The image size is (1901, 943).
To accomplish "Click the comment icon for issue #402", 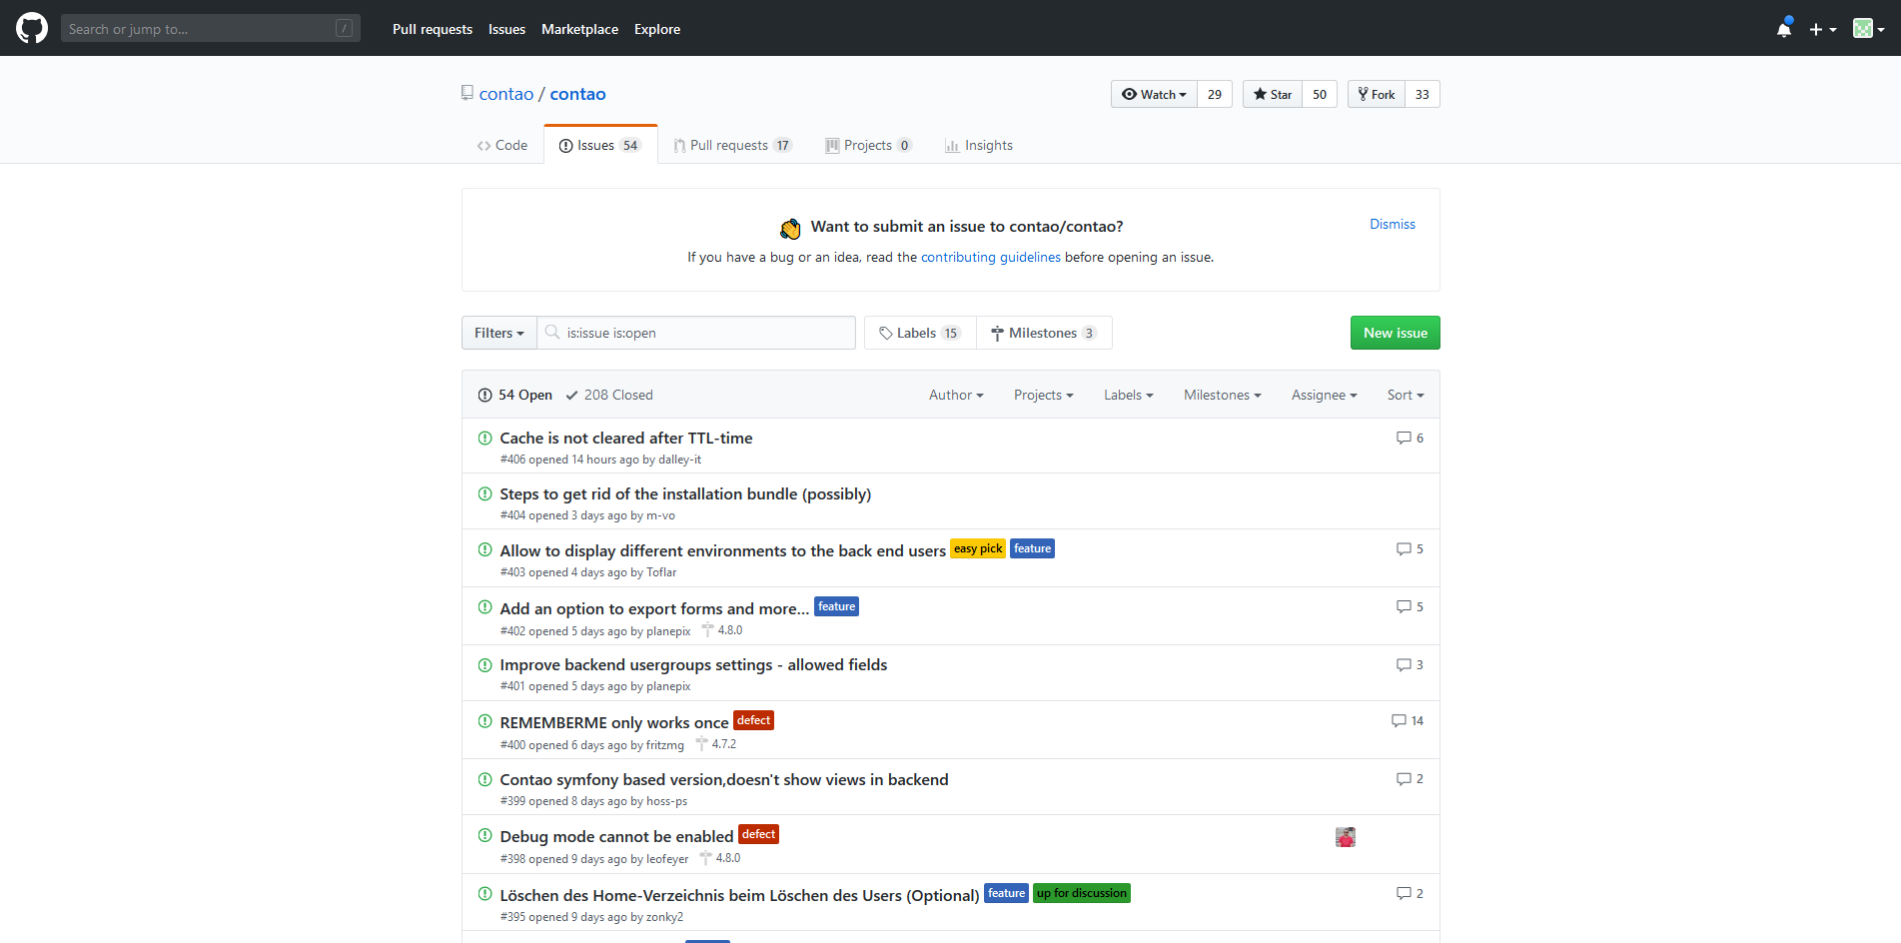I will (x=1404, y=606).
